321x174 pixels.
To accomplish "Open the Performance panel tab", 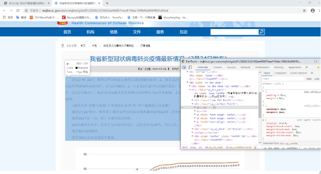I will tap(262, 67).
